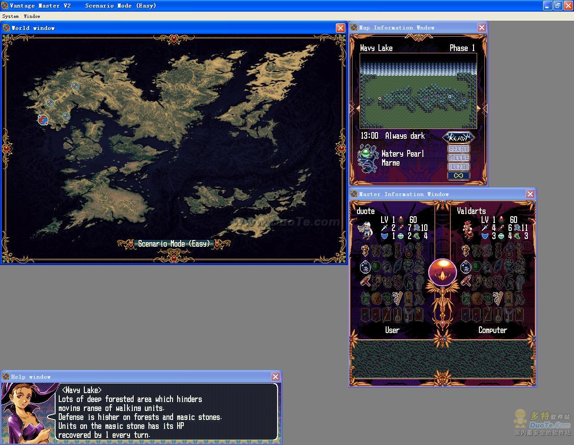Select Valdarts' highlighted red hammer unit icon

(x=466, y=280)
